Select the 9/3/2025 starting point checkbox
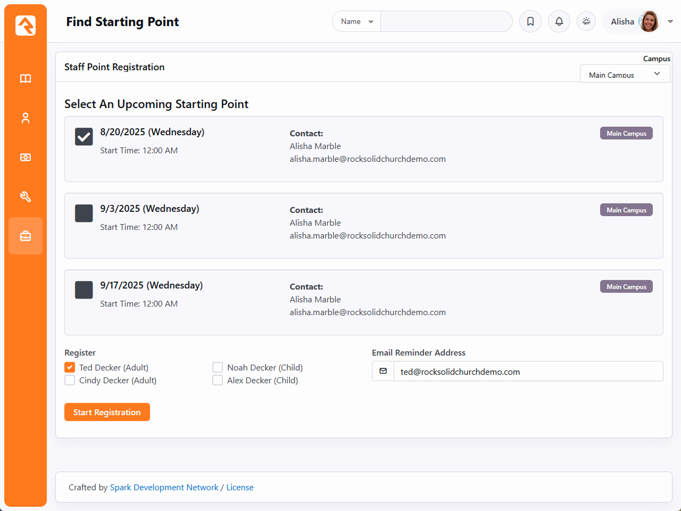Screen dimensions: 681x511 point(84,213)
